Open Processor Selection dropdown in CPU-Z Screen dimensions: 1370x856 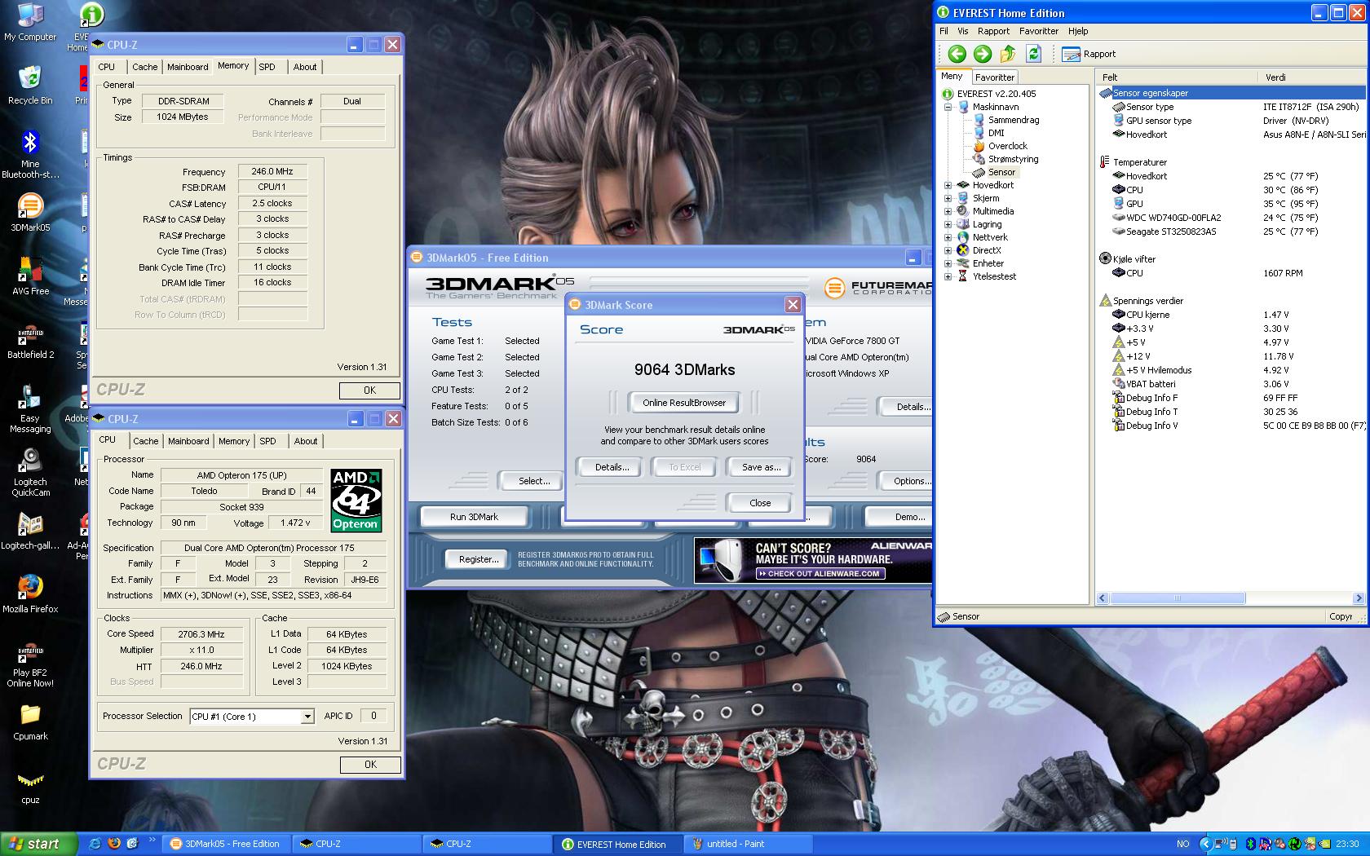(307, 717)
